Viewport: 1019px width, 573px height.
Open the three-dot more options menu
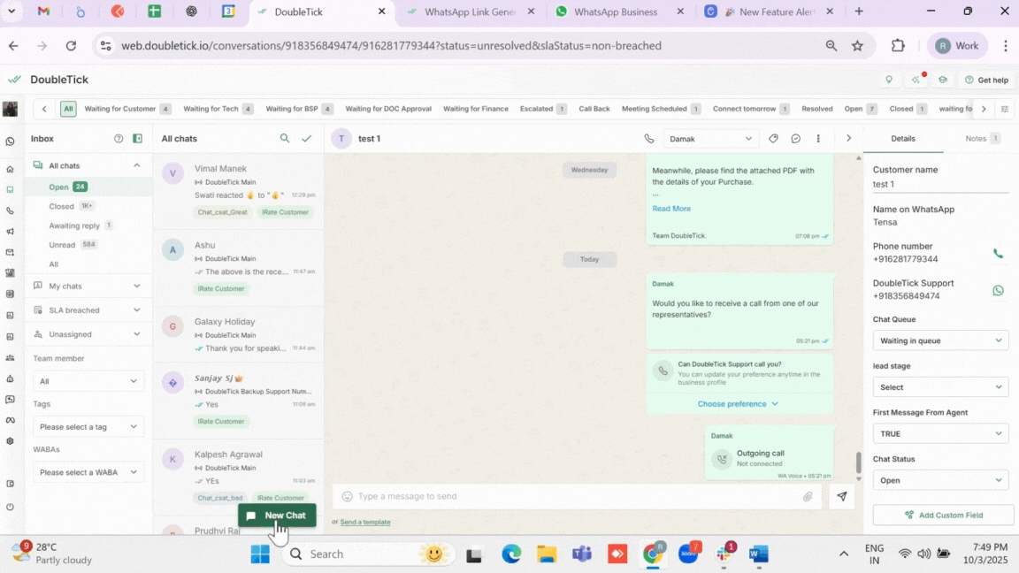coord(819,139)
